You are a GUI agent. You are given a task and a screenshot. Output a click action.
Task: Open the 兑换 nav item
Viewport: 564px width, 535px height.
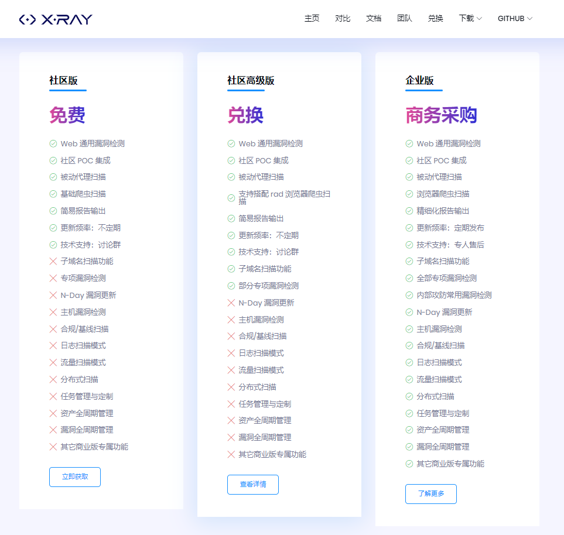pos(435,18)
